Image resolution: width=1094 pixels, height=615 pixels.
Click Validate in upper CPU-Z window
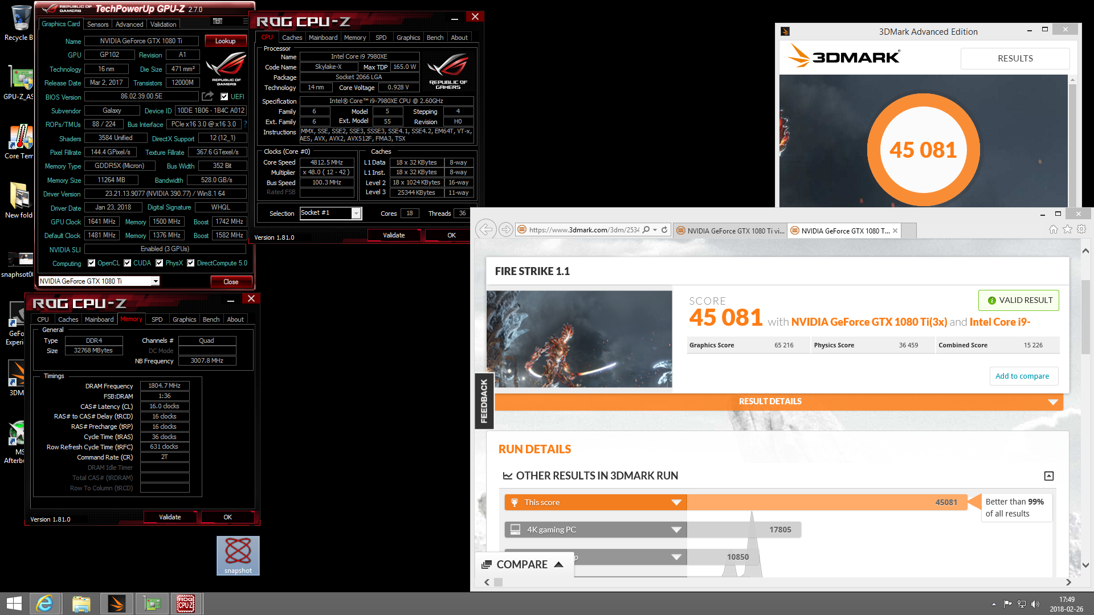point(394,235)
